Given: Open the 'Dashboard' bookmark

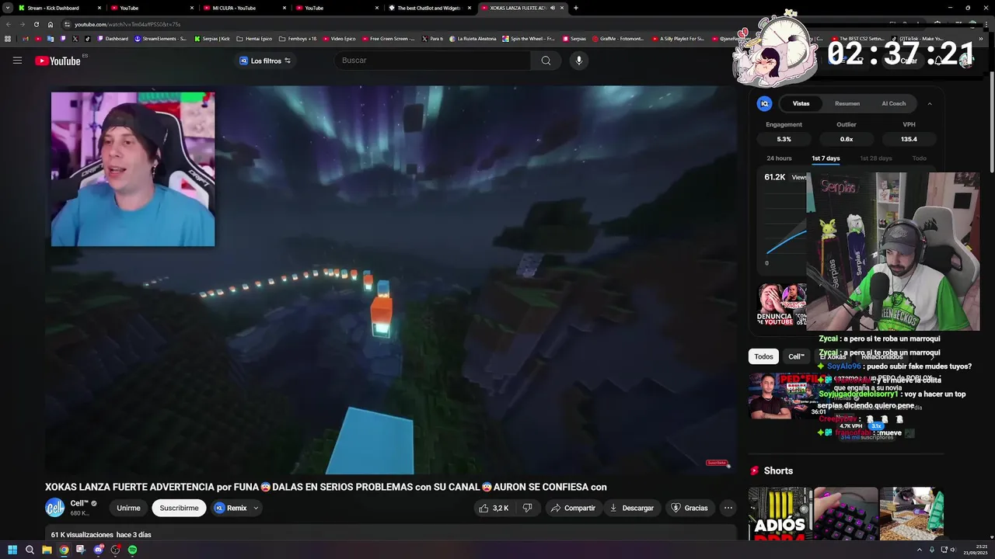Looking at the screenshot, I should [x=113, y=38].
